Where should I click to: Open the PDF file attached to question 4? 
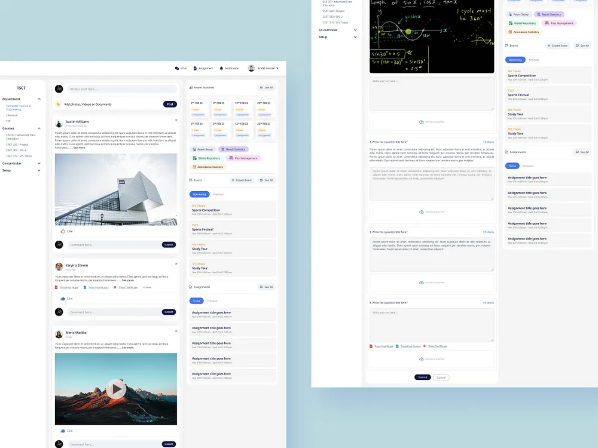click(x=381, y=346)
